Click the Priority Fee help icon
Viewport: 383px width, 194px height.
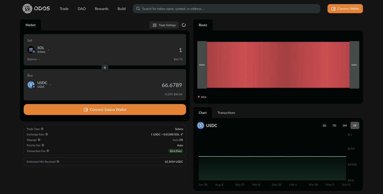pos(43,145)
